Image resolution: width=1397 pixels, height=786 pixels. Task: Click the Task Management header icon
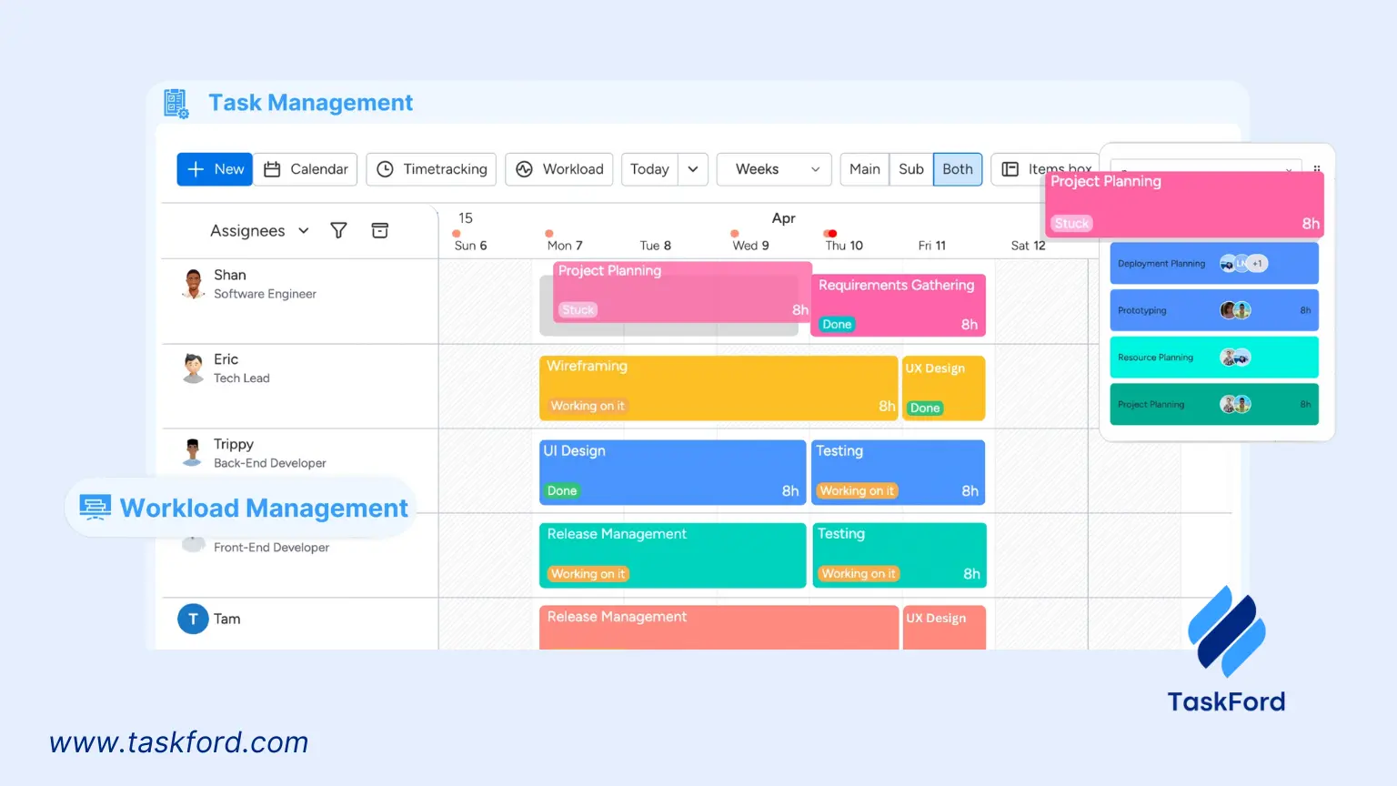pyautogui.click(x=176, y=104)
